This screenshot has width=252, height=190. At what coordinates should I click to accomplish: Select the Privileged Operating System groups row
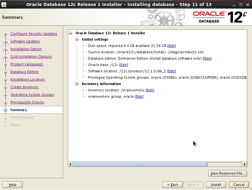point(167,77)
